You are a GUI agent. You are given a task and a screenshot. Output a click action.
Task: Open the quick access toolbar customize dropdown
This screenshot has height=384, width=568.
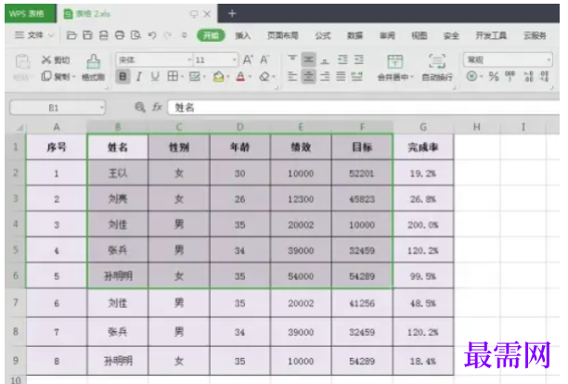pyautogui.click(x=185, y=35)
